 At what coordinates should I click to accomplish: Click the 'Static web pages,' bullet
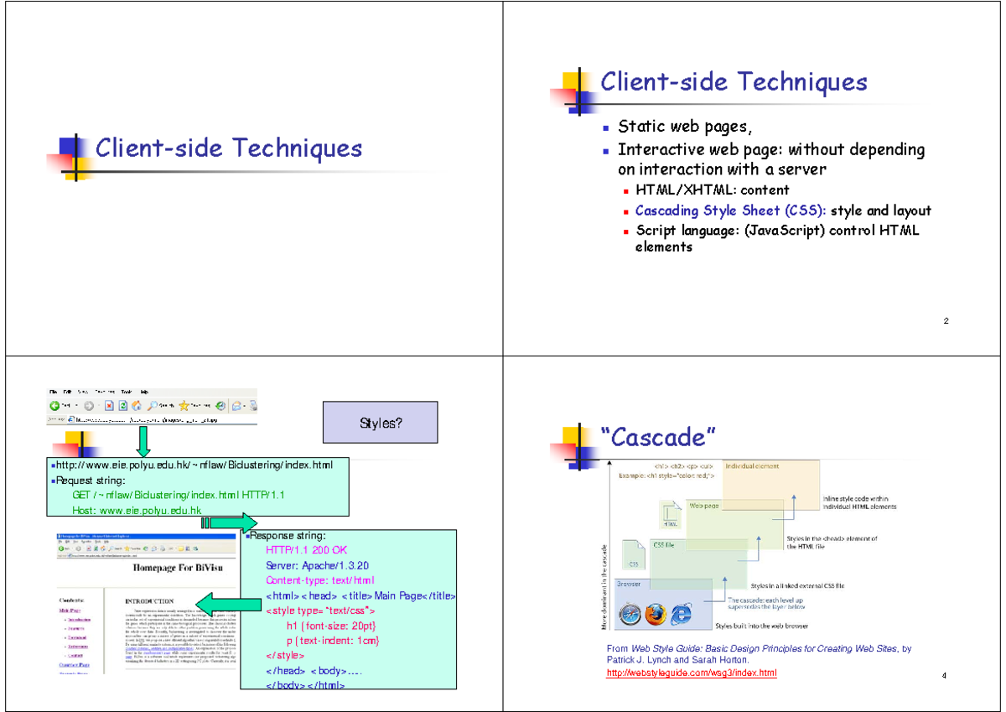coord(685,127)
